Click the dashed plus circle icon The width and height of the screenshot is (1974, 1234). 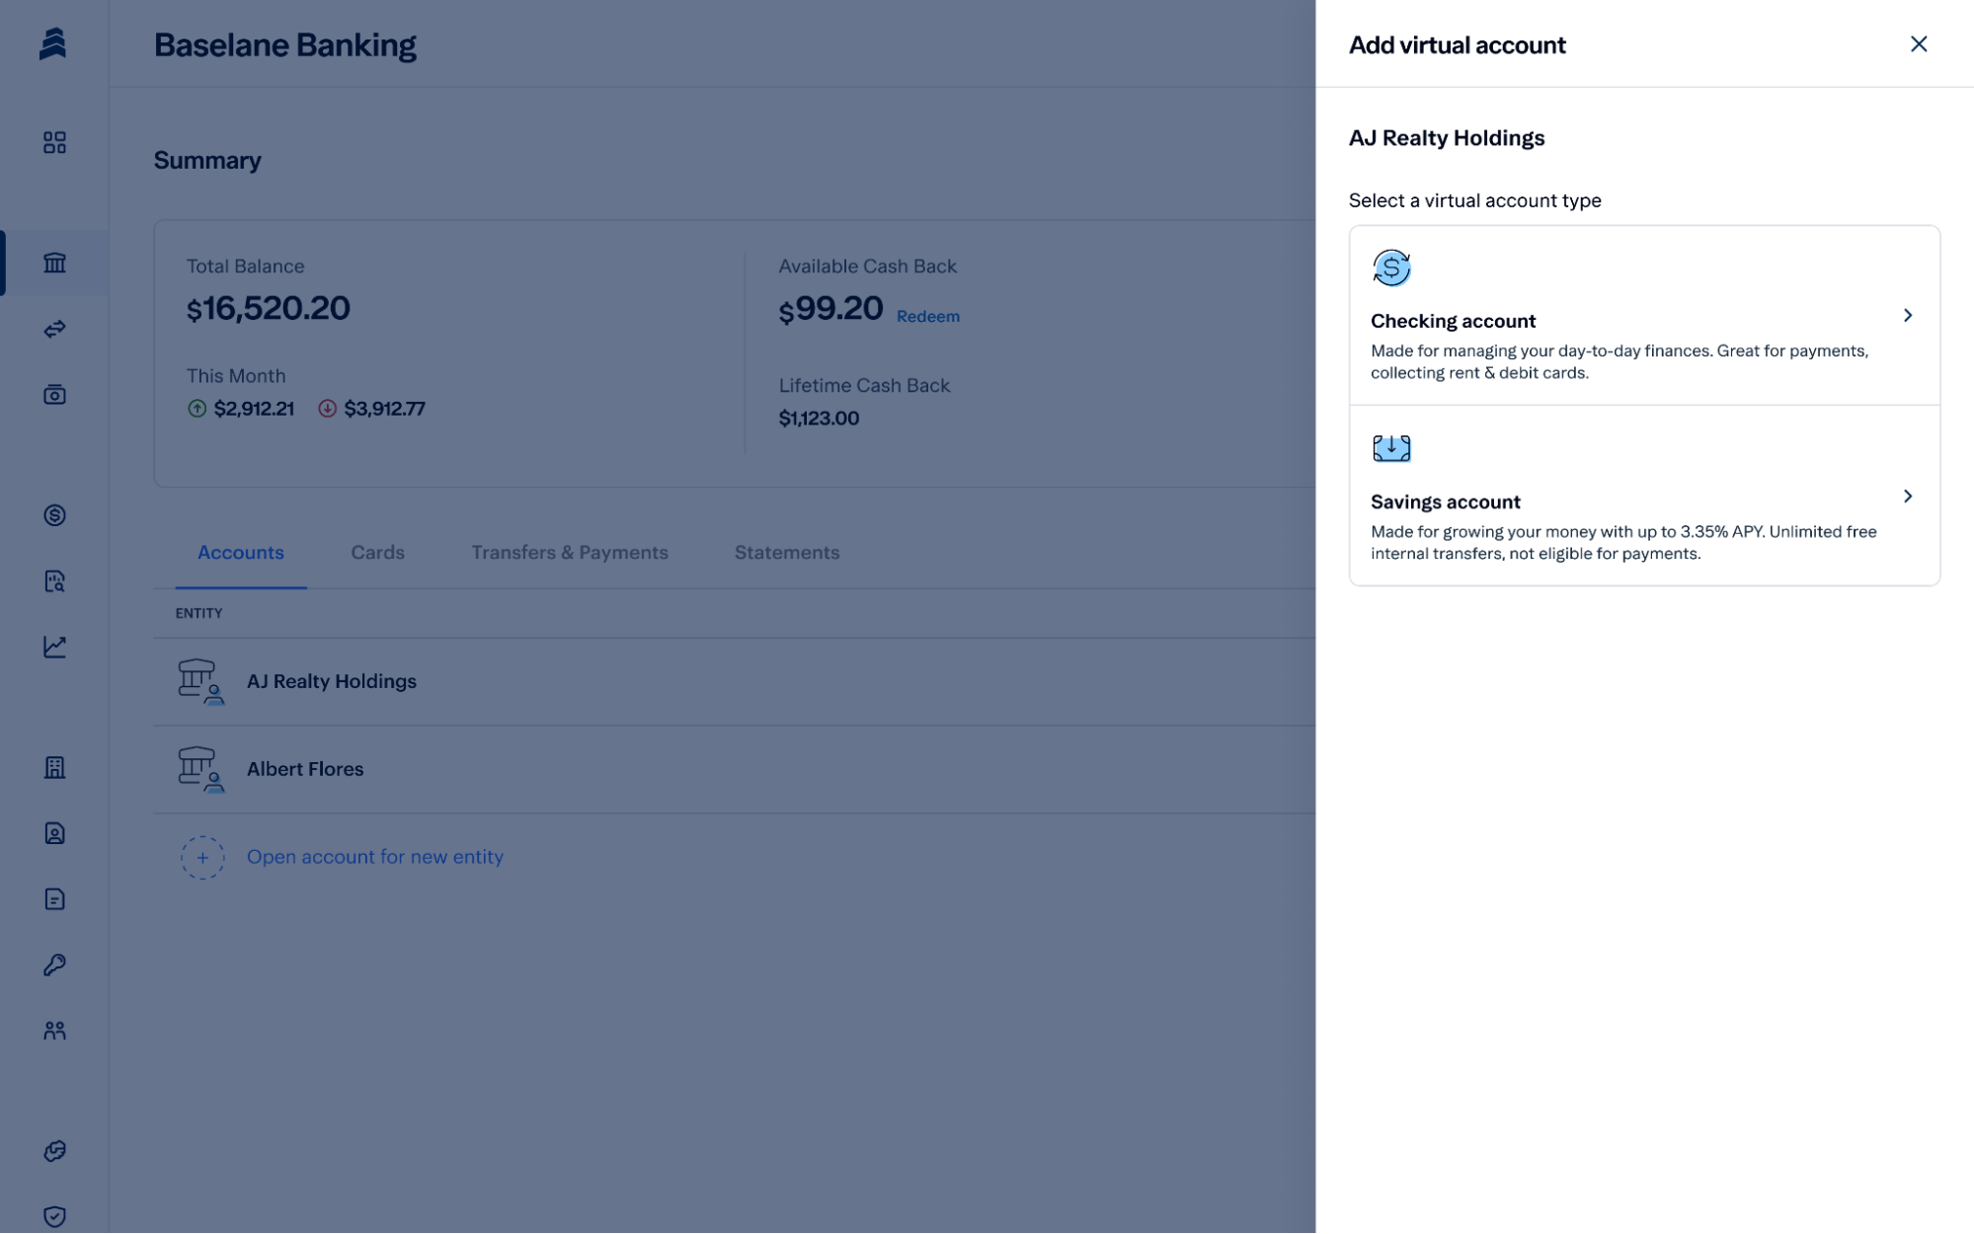(202, 858)
